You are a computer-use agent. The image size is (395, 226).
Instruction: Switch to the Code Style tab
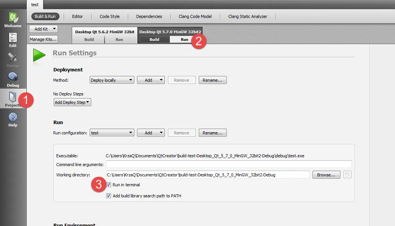click(x=110, y=16)
